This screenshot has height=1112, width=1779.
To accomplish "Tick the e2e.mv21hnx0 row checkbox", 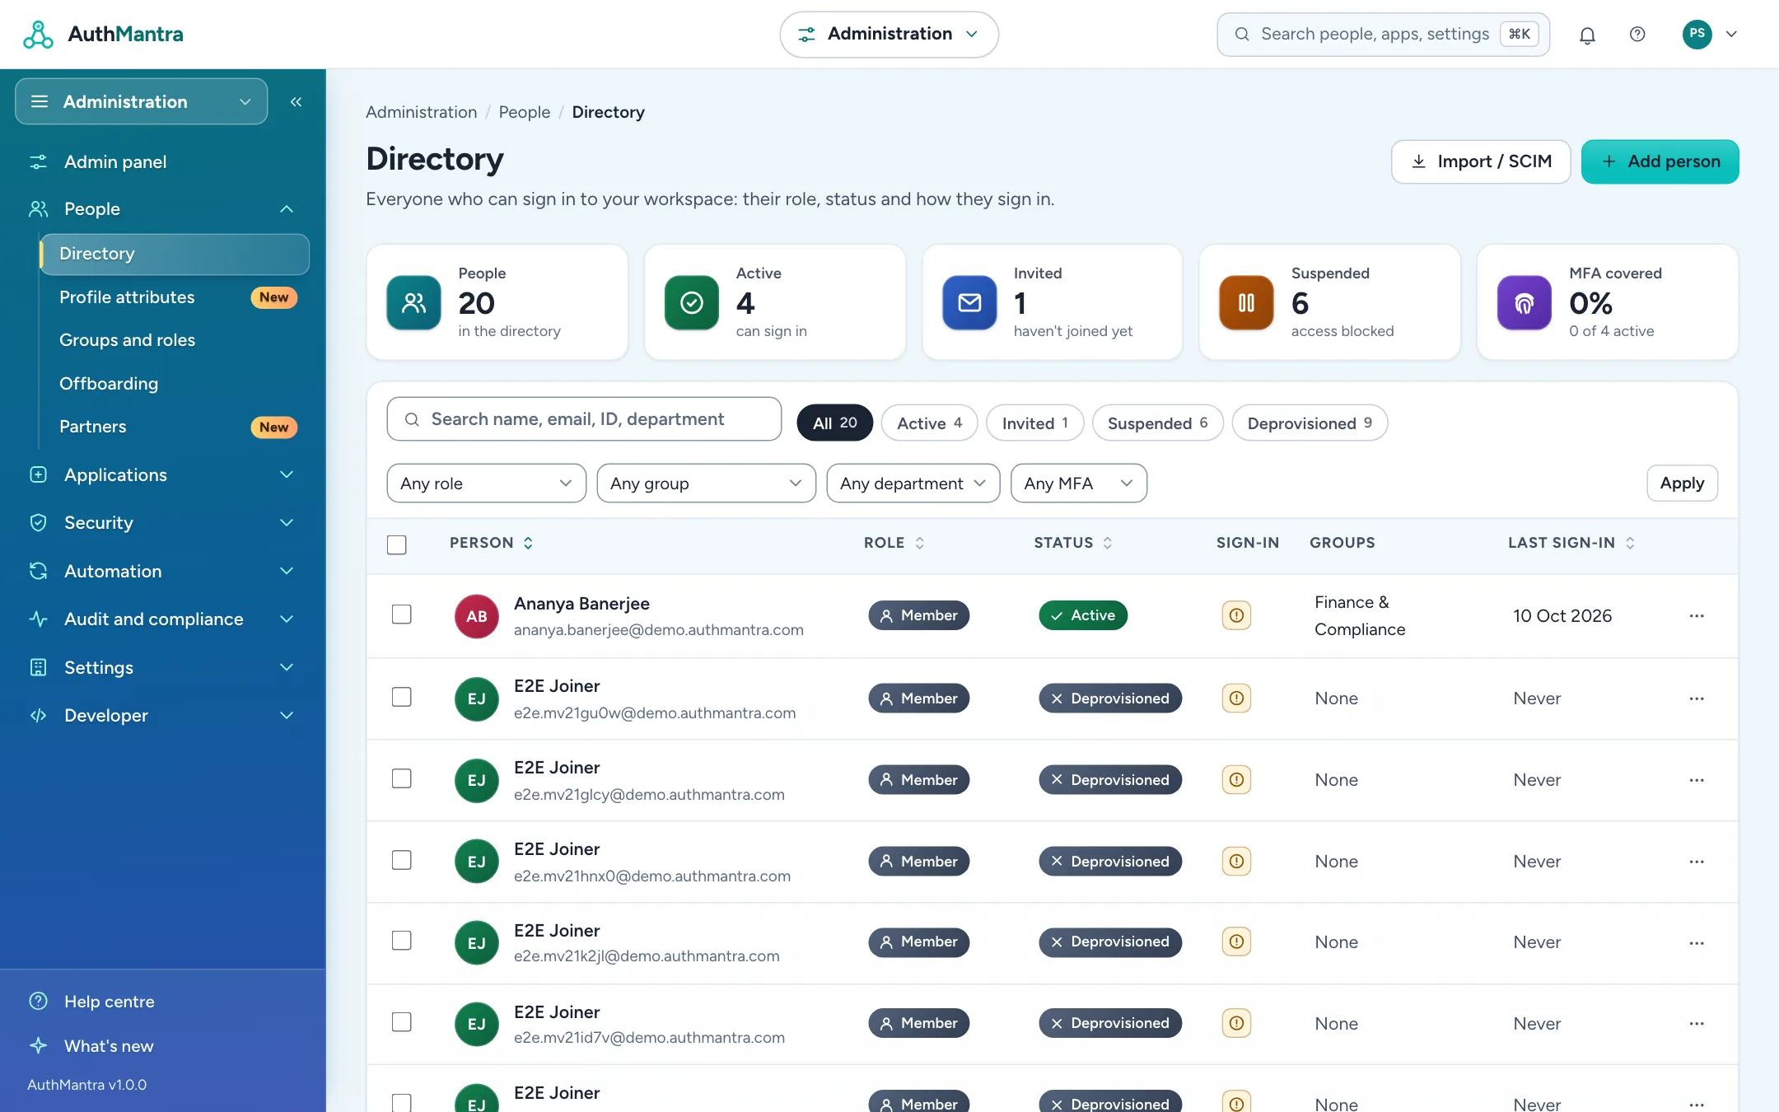I will pyautogui.click(x=402, y=860).
